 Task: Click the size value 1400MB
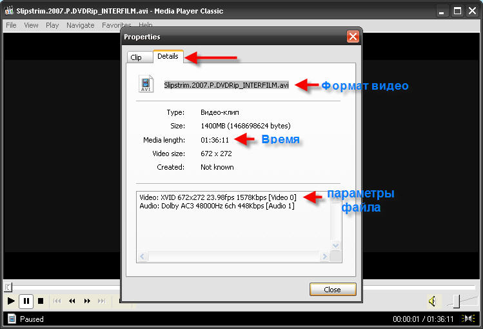click(x=246, y=126)
